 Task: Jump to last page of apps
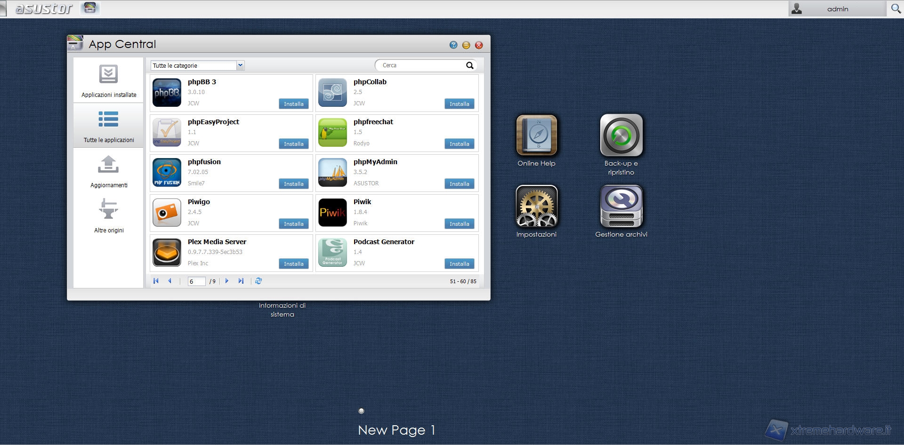[241, 281]
